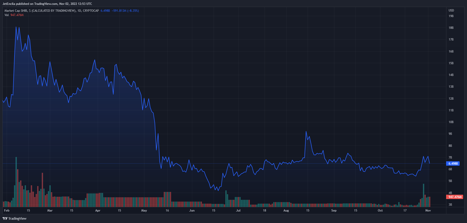Click the 17B price axis label
Screen dimensions: 467x223
pos(451,40)
